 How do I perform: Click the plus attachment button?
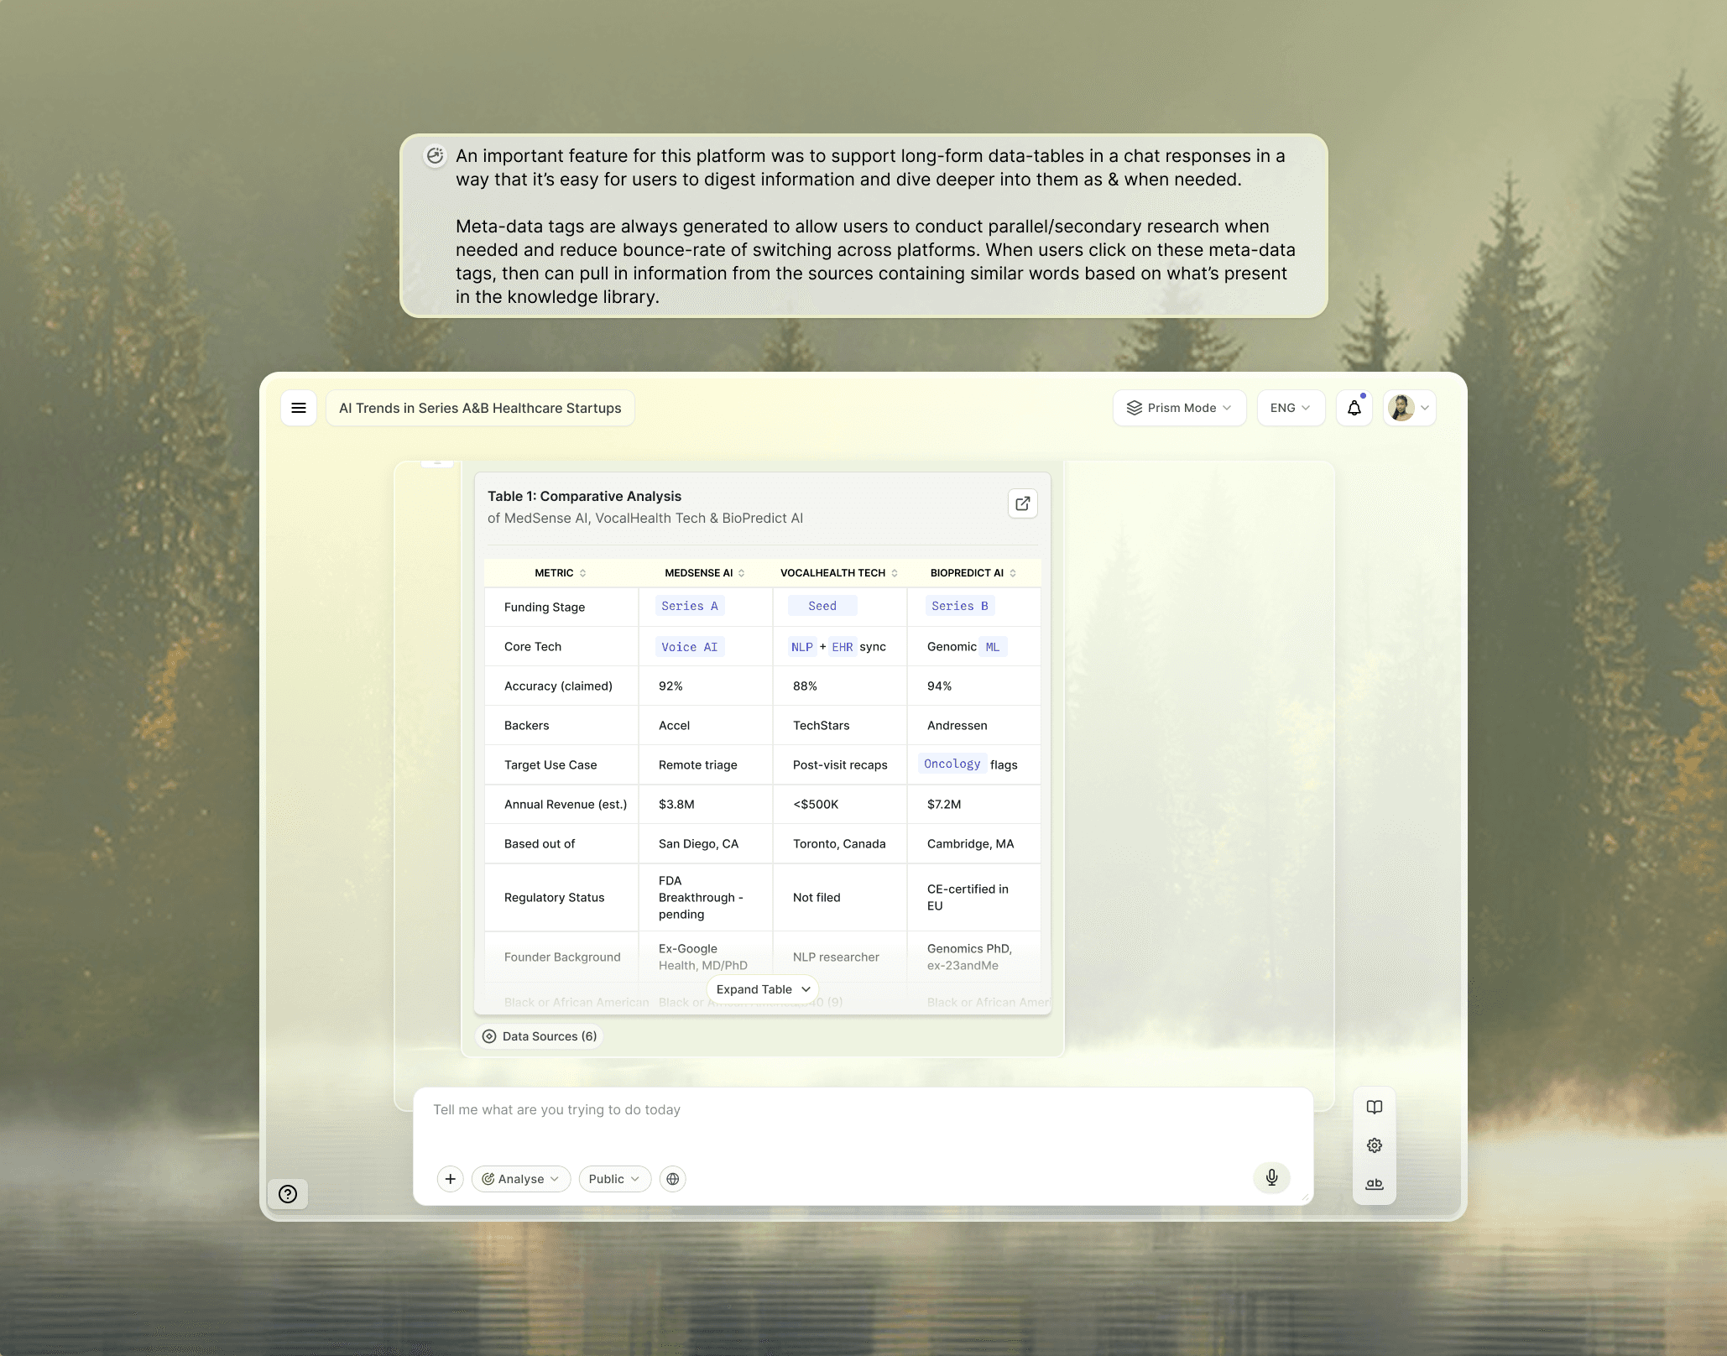(451, 1179)
